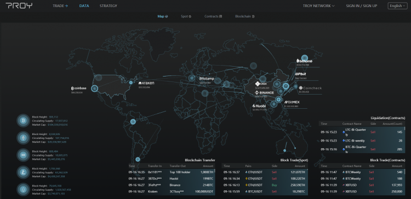Screen dimensions: 411x199
Task: Click the Bitcoin coin icon
Action: [x=24, y=121]
